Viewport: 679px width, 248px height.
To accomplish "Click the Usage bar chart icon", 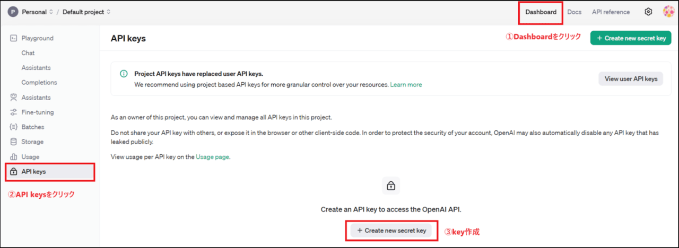I will click(x=14, y=157).
